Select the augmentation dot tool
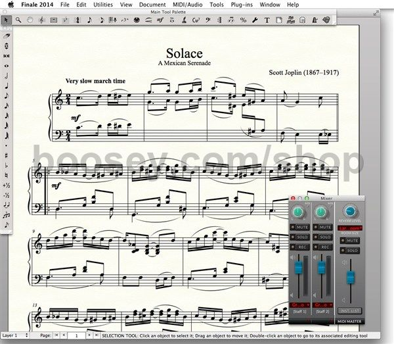The height and width of the screenshot is (344, 394). click(7, 145)
